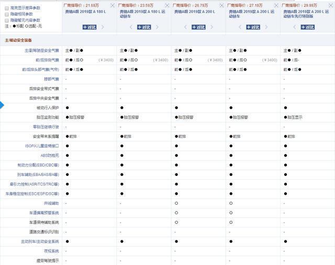Enable 高亮显示差异参数 checkbox
Image resolution: width=335 pixels, height=265 pixels.
tap(7, 8)
